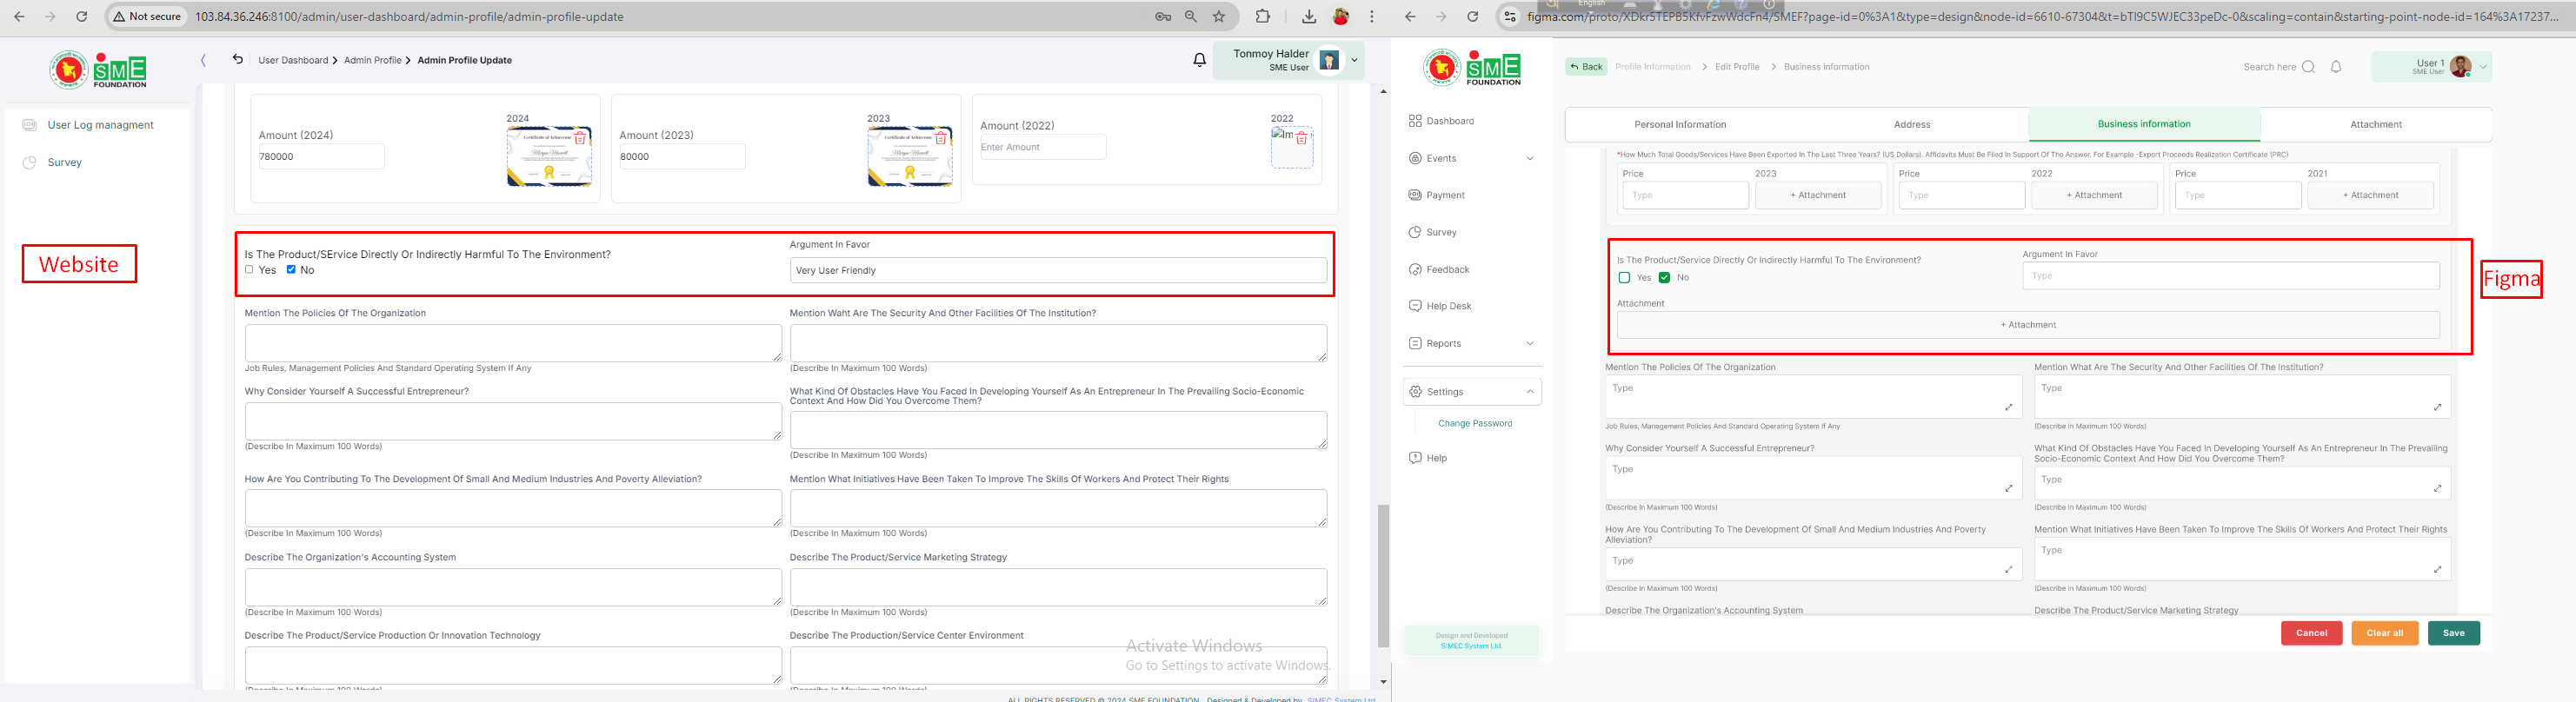Open User Log managment in website sidebar

[100, 125]
